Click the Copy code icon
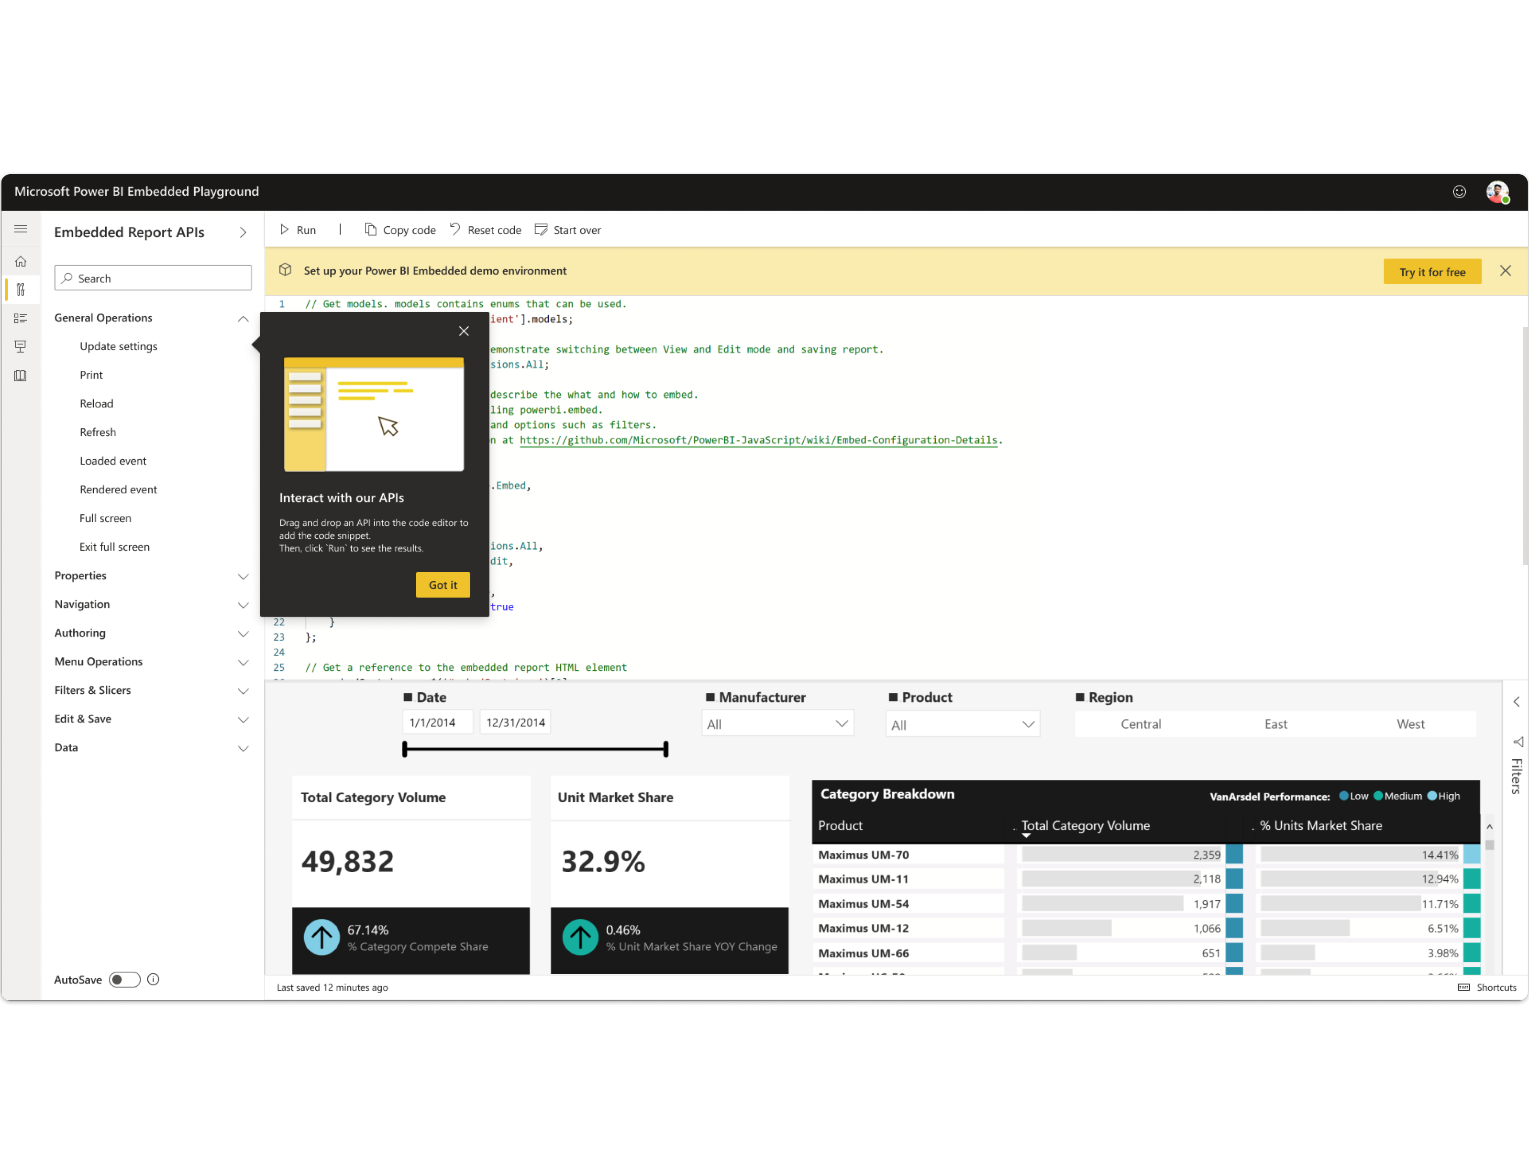The width and height of the screenshot is (1529, 1175). 371,230
